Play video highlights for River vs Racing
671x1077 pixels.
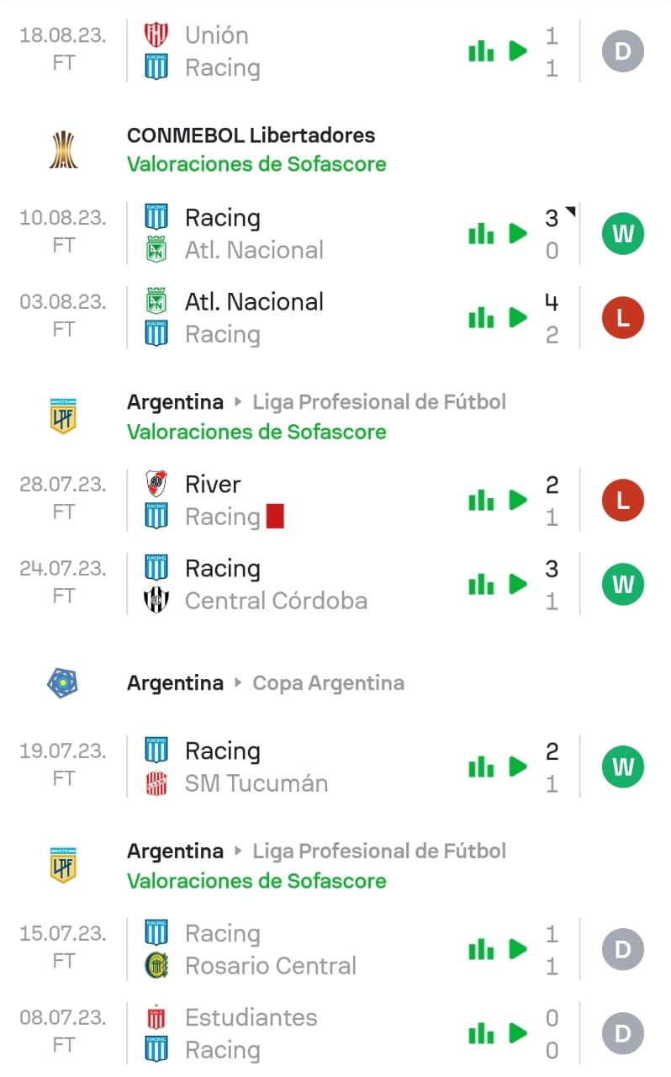pyautogui.click(x=518, y=501)
